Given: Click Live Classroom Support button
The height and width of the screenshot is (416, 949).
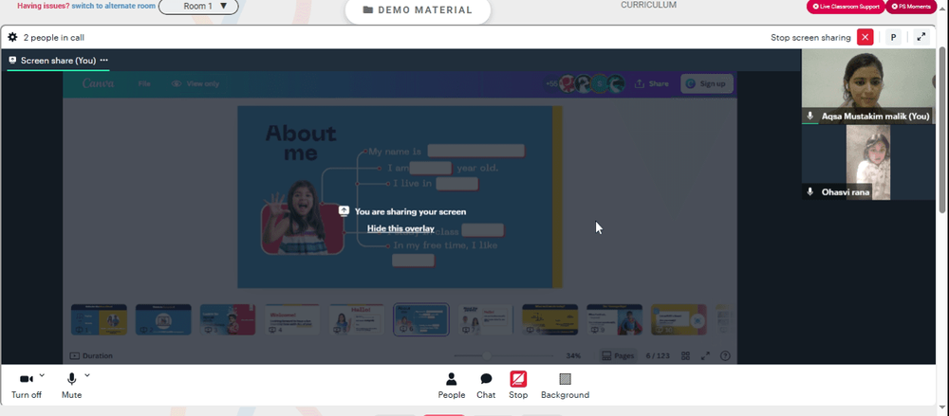Looking at the screenshot, I should coord(846,7).
